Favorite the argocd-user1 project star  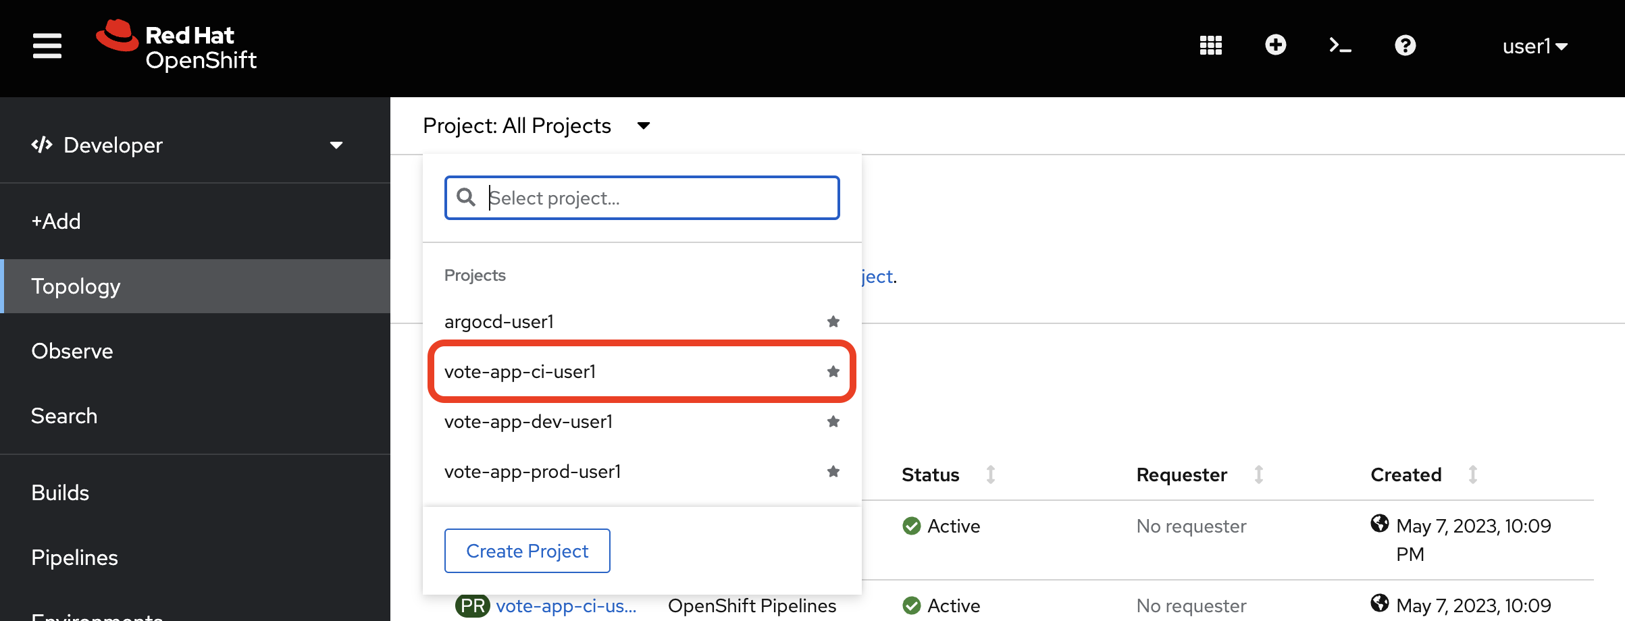click(x=833, y=321)
